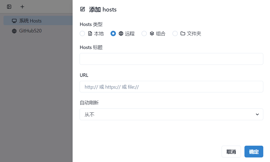Click the 文件夹 label text
Viewport: 270px width, 162px height.
(194, 33)
